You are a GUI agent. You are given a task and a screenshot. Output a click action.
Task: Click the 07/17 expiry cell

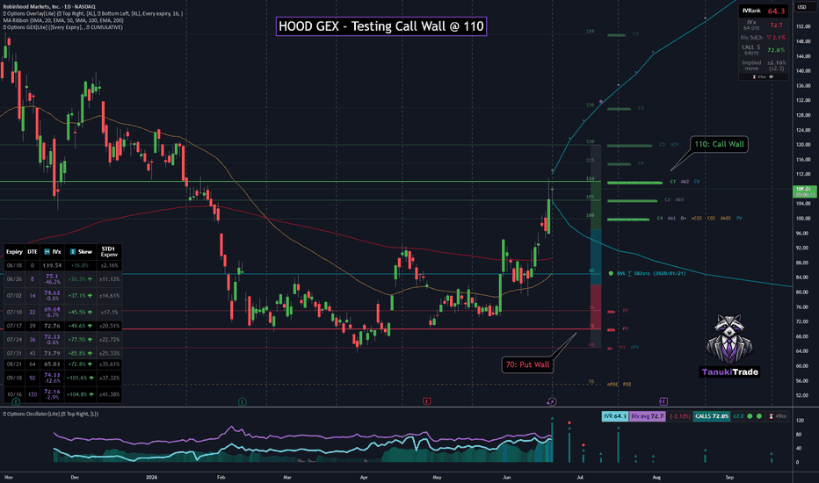pyautogui.click(x=14, y=326)
